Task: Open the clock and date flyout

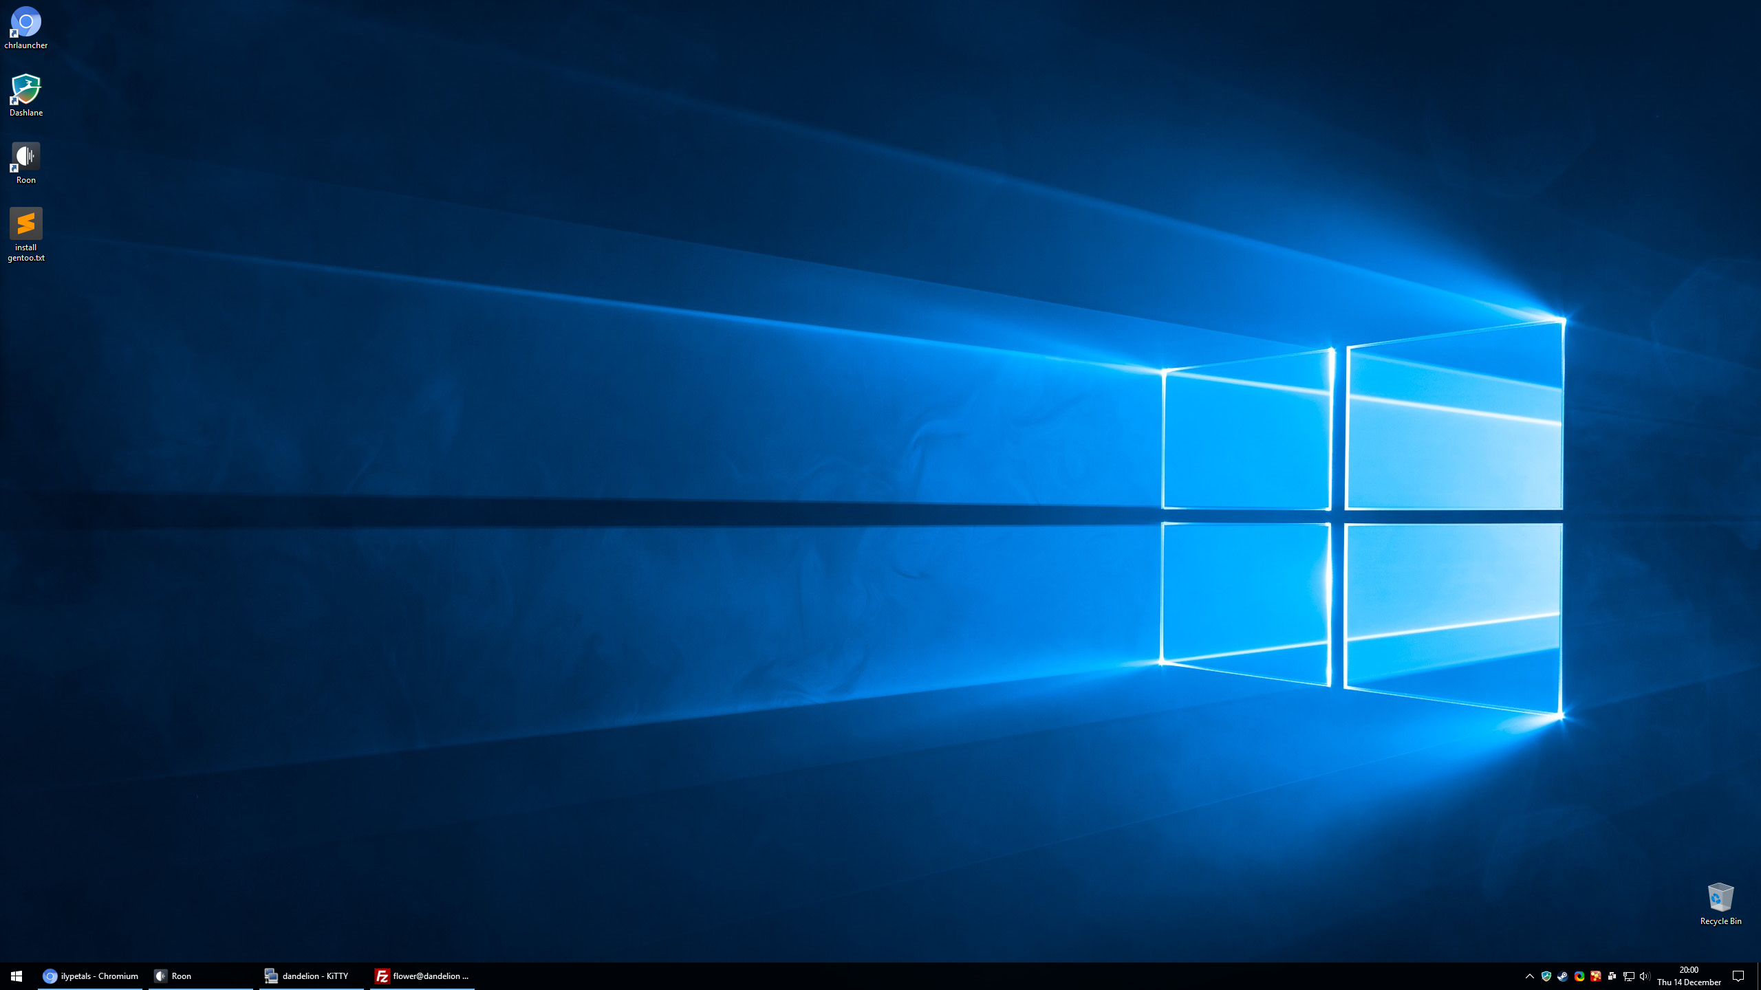Action: pyautogui.click(x=1689, y=976)
